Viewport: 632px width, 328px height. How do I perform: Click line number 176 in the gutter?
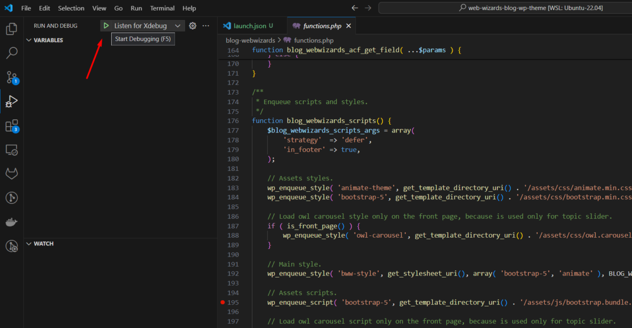click(x=232, y=121)
